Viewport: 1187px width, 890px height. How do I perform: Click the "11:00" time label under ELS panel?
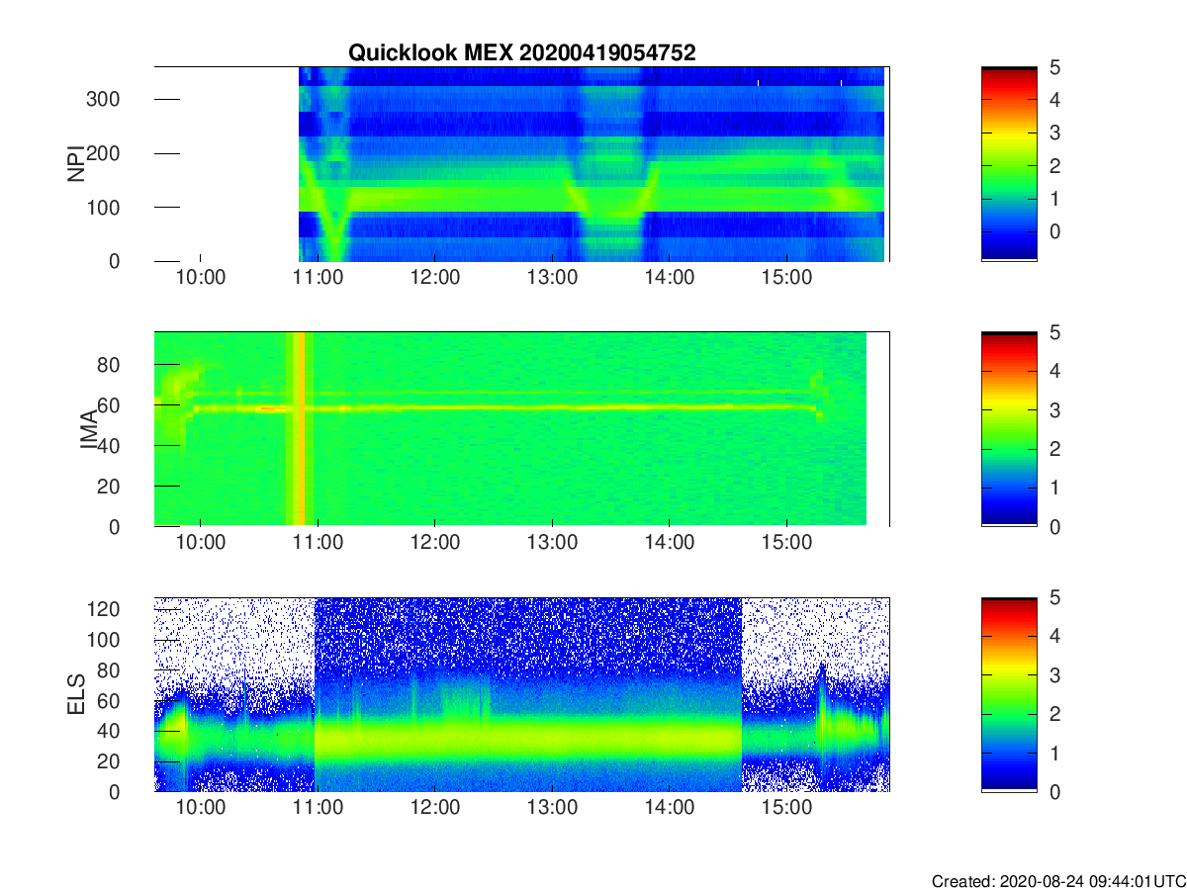(x=318, y=808)
